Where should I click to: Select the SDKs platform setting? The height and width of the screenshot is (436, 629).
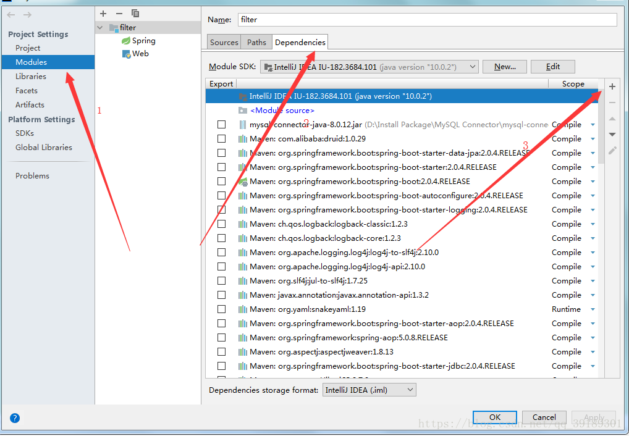point(25,133)
